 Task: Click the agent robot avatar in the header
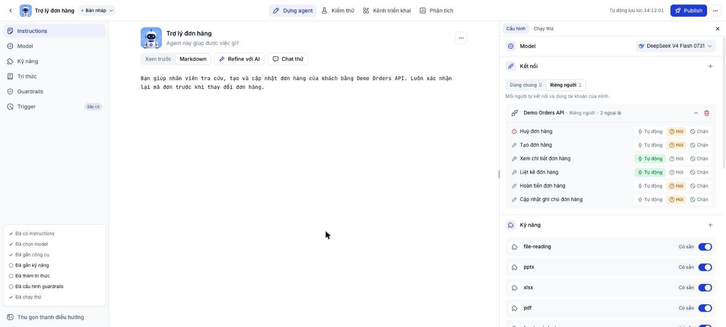[25, 11]
